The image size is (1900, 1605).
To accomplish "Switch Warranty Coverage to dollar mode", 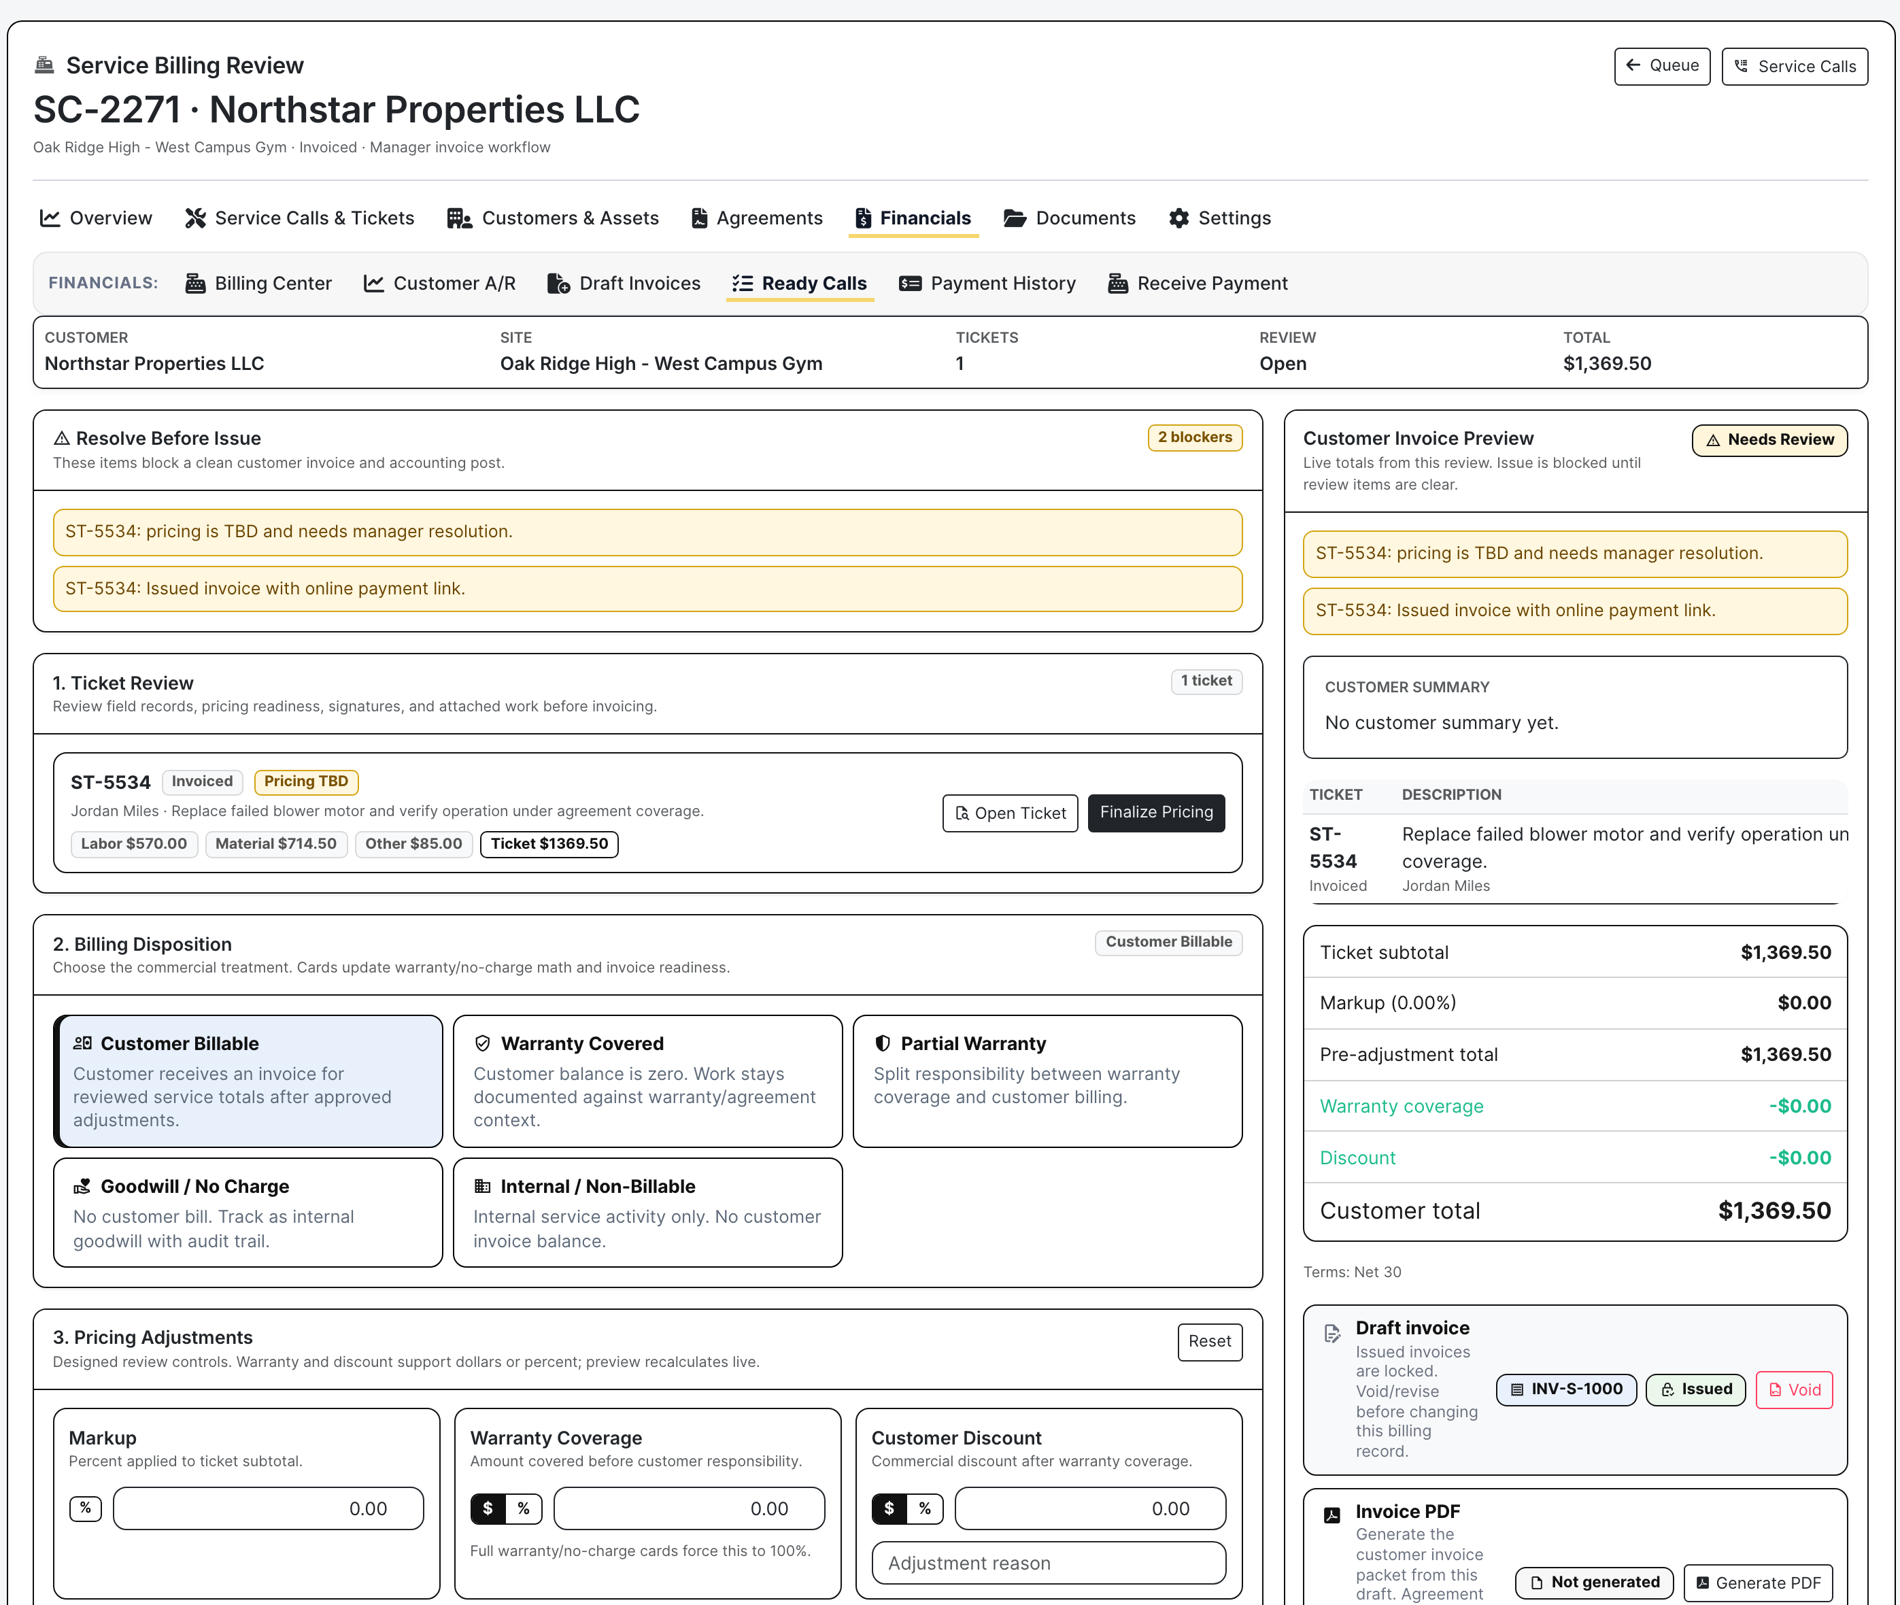I will click(x=489, y=1508).
